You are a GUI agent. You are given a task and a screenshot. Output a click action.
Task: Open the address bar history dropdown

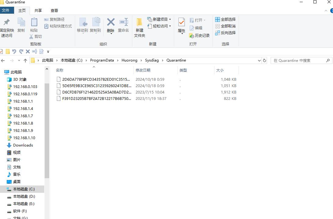pyautogui.click(x=259, y=60)
